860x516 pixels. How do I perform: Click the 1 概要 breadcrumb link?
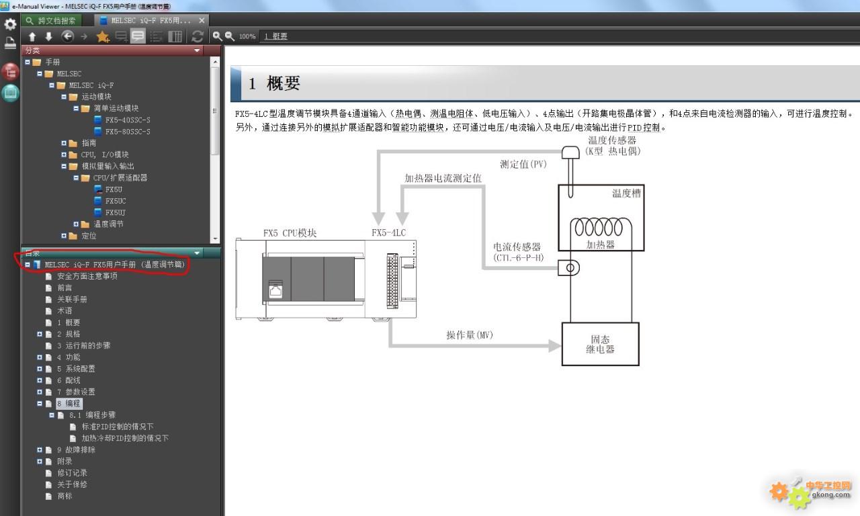[275, 36]
